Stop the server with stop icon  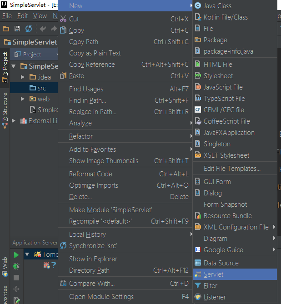pos(16,278)
